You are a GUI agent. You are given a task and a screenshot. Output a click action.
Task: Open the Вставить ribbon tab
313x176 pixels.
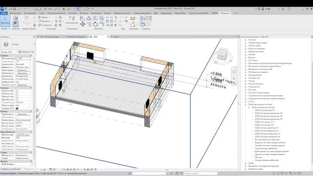point(84,13)
